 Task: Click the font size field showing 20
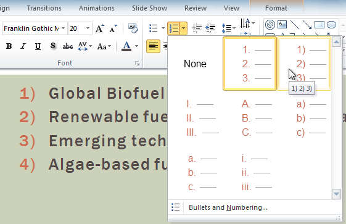pos(76,28)
